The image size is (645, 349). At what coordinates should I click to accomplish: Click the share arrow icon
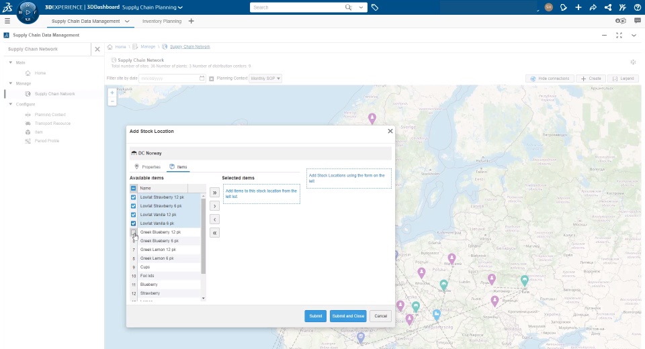pos(593,7)
